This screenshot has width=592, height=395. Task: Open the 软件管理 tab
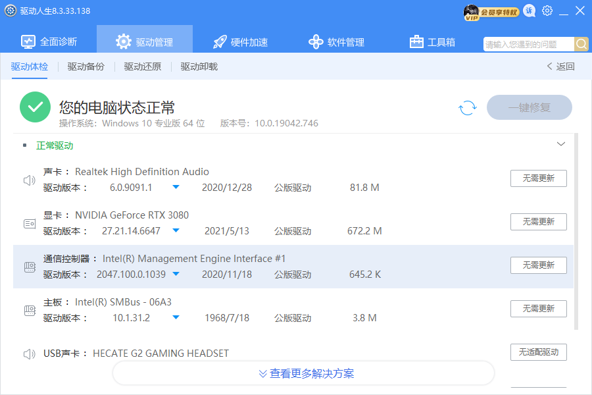point(336,42)
